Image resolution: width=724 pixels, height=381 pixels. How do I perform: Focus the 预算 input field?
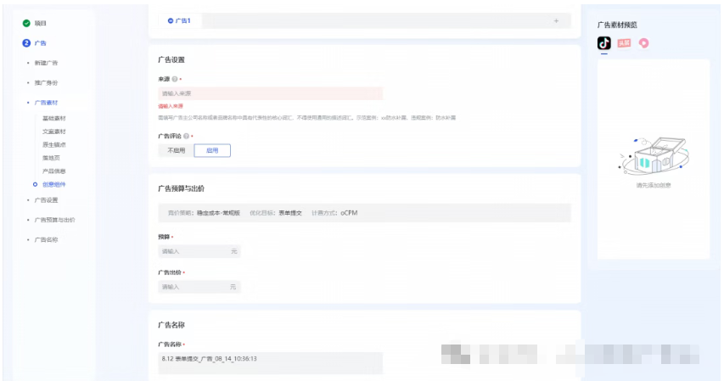tap(199, 251)
